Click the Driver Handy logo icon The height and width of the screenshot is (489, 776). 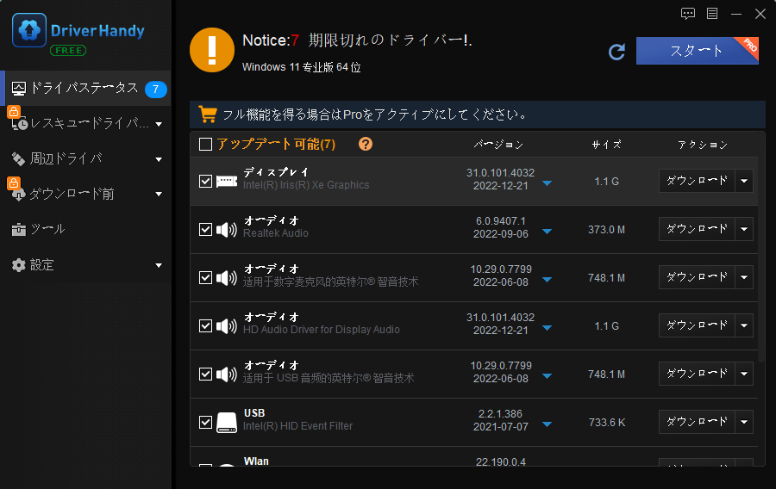pyautogui.click(x=29, y=30)
